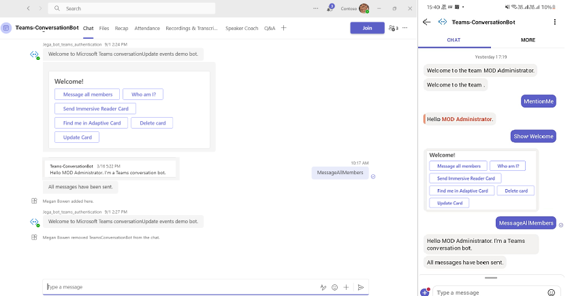Click the Join meeting button
Viewport: 572px width, 296px height.
(367, 28)
